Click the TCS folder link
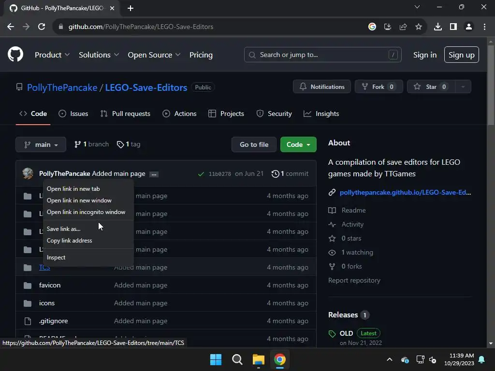 coord(44,268)
